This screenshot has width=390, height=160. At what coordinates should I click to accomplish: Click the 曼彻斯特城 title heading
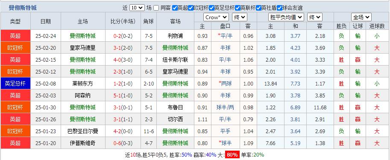23,8
